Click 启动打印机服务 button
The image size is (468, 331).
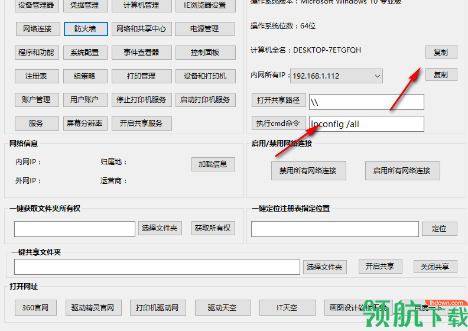pyautogui.click(x=206, y=100)
